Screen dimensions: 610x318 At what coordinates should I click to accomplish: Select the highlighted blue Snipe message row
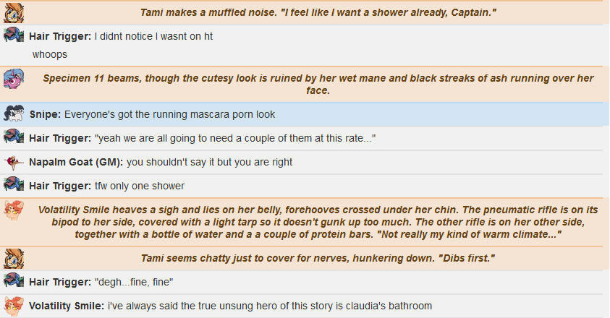(305, 115)
